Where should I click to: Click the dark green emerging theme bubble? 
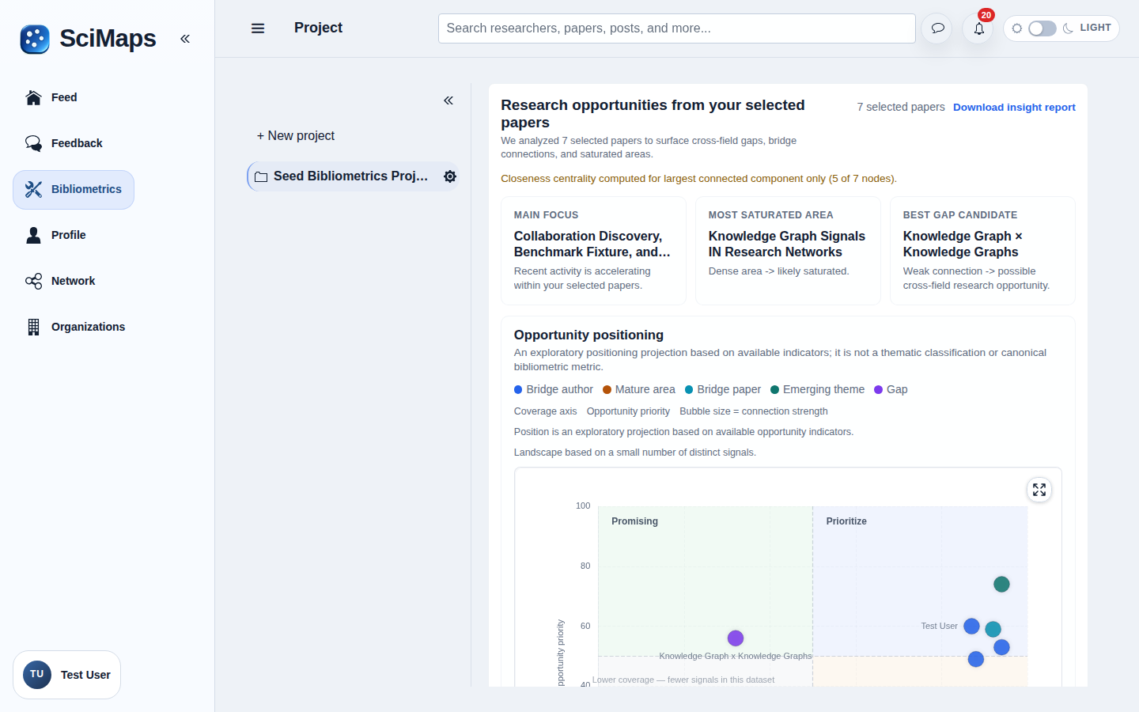(1001, 585)
